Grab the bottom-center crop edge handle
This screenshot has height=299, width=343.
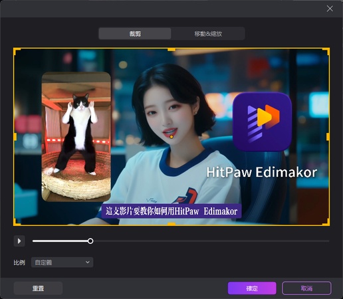pyautogui.click(x=171, y=224)
